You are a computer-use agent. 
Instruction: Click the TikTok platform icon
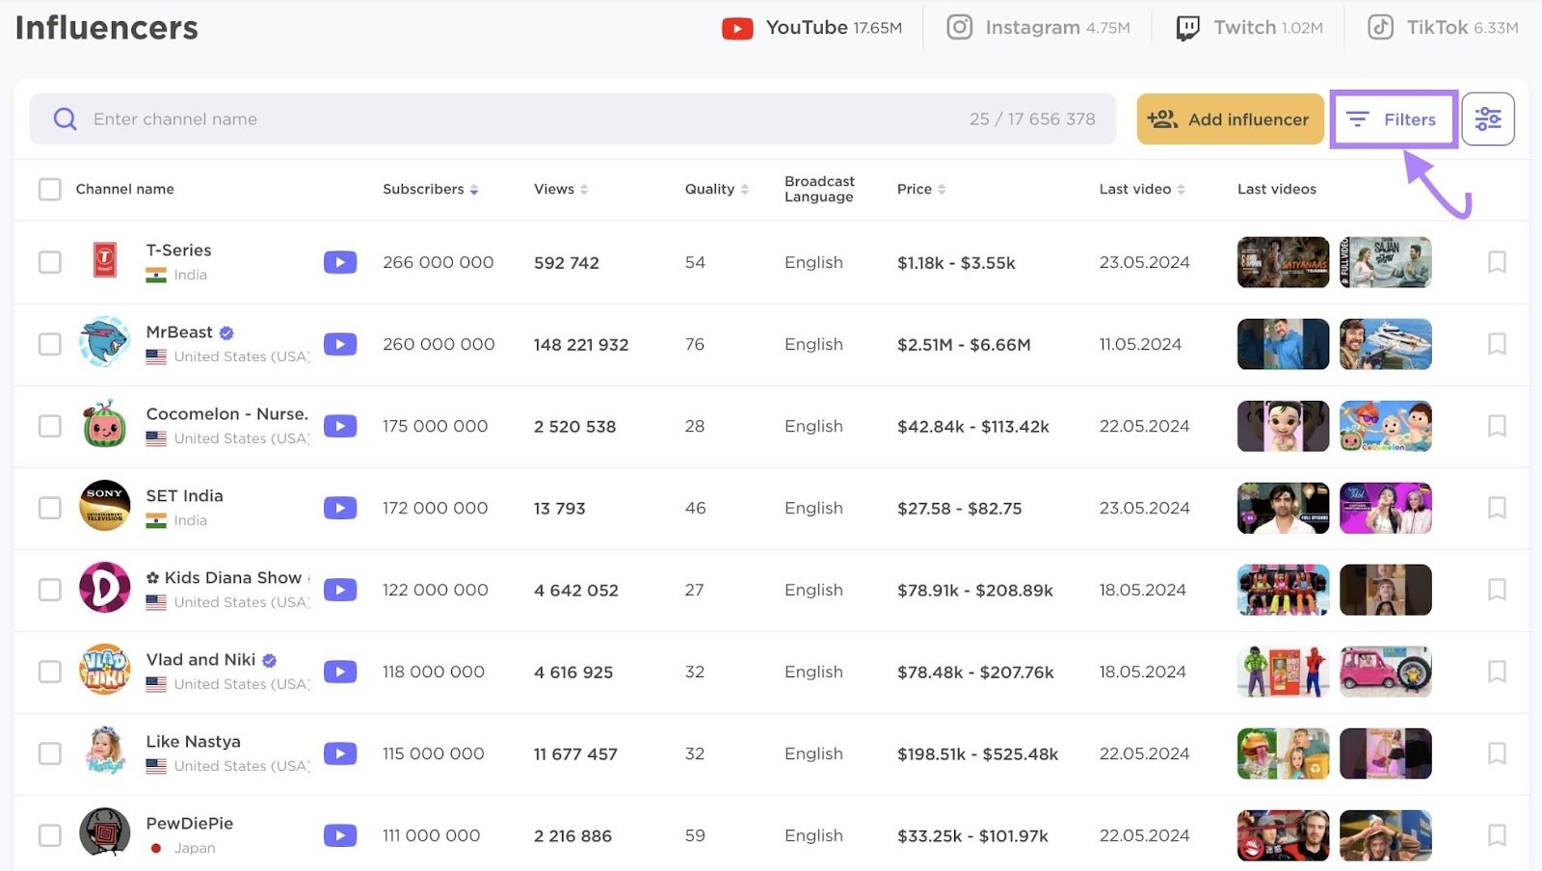click(1378, 27)
